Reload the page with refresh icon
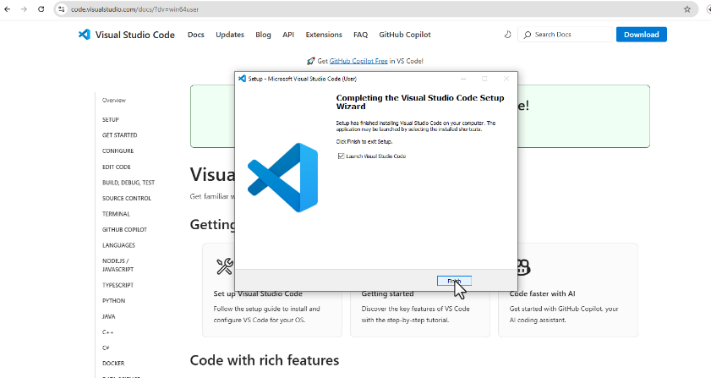Screen dimensions: 711x378 41,9
